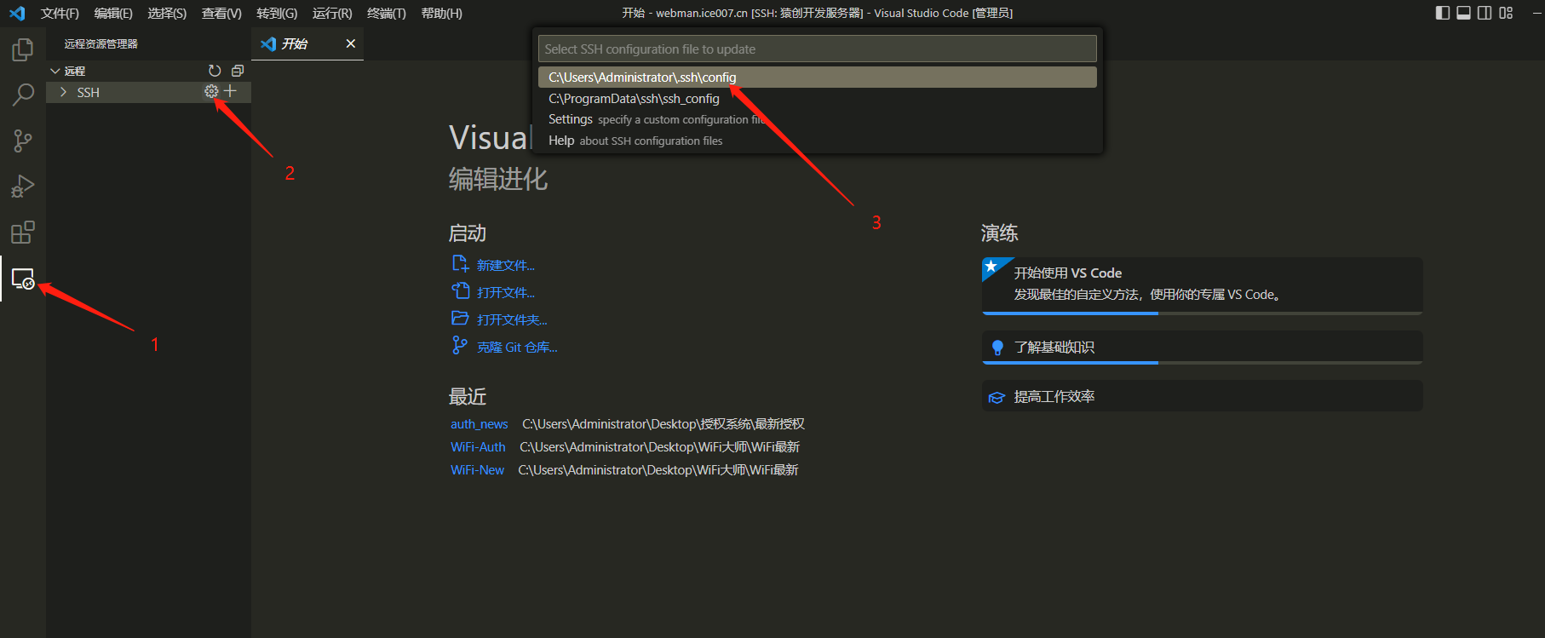This screenshot has height=638, width=1545.
Task: Open the 运行(R) menu
Action: pyautogui.click(x=332, y=13)
